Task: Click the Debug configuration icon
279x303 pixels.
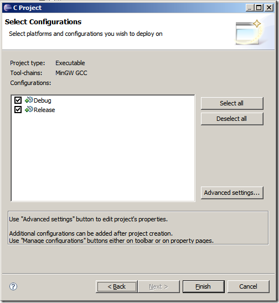Action: click(x=29, y=100)
